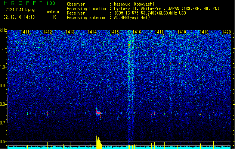This screenshot has height=149, width=235.
Task: Click the 'meteor' count label
Action: coord(53,12)
